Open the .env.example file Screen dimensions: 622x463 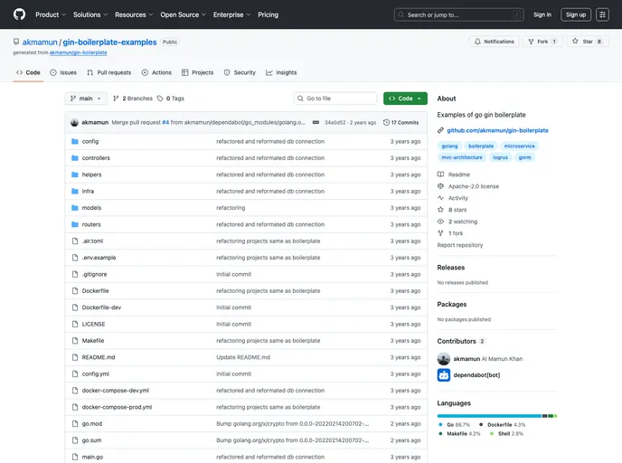point(99,258)
